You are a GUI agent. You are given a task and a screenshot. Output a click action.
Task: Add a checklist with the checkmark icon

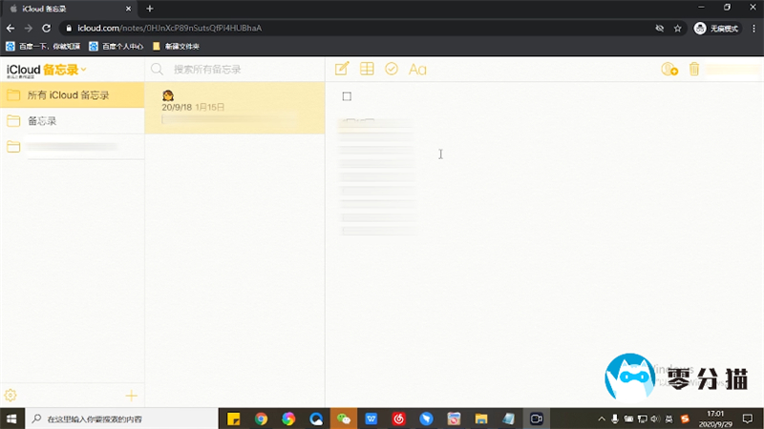(392, 69)
